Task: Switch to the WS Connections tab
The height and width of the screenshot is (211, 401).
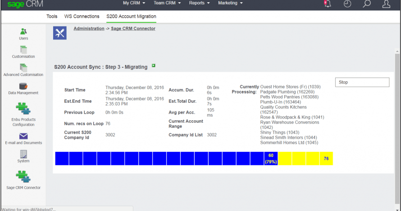Action: click(82, 16)
